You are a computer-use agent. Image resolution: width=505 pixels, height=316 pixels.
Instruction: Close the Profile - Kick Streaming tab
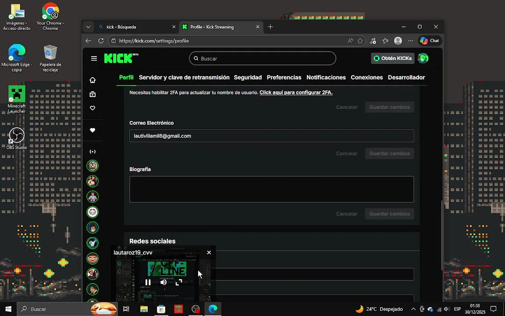(258, 27)
